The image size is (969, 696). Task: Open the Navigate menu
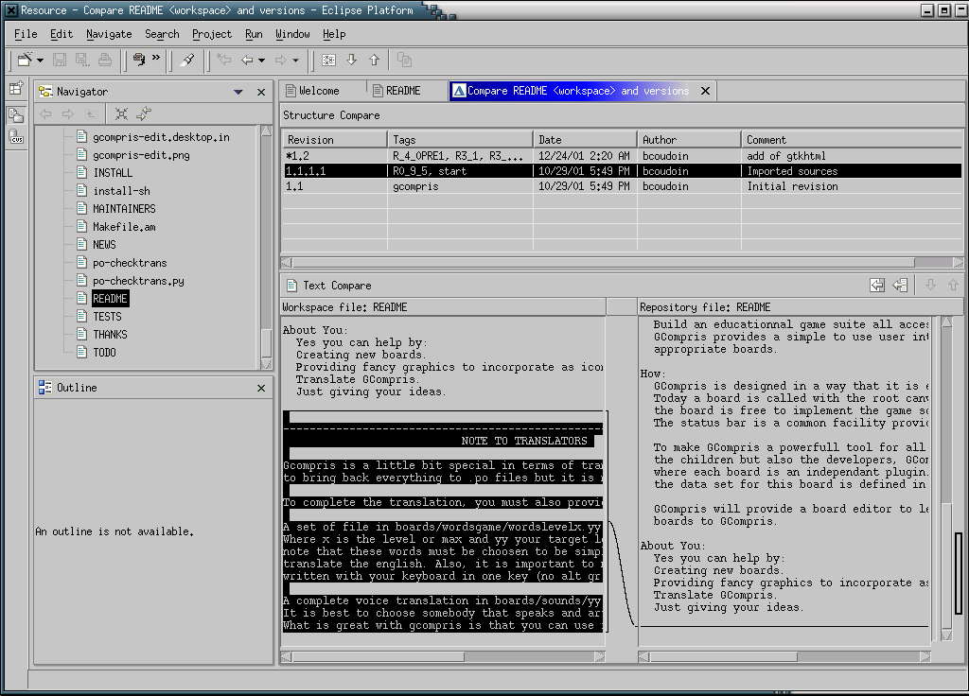click(109, 34)
